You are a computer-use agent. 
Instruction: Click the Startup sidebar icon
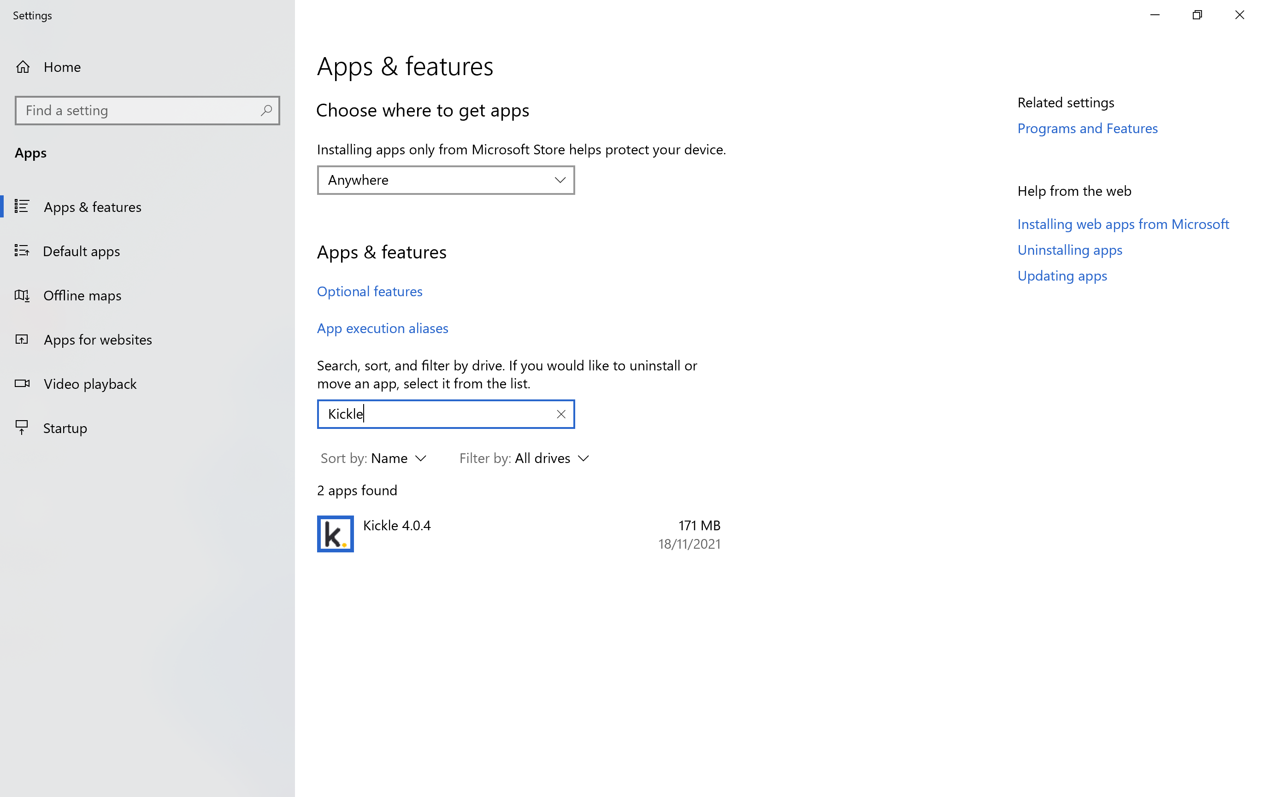pos(22,428)
